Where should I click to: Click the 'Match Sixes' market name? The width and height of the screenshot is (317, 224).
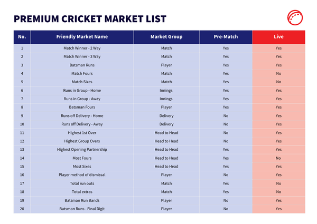point(82,82)
